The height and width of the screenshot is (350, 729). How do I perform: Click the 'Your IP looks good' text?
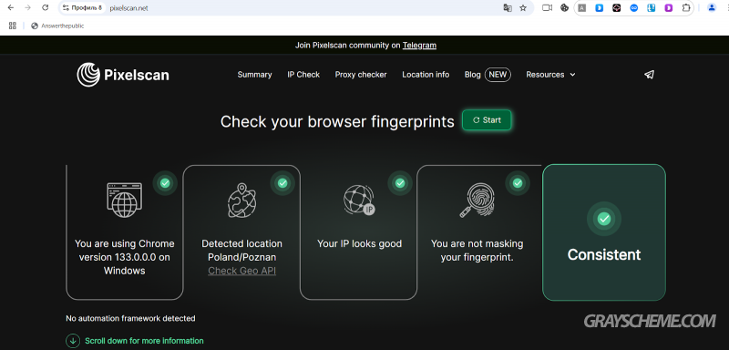click(359, 243)
